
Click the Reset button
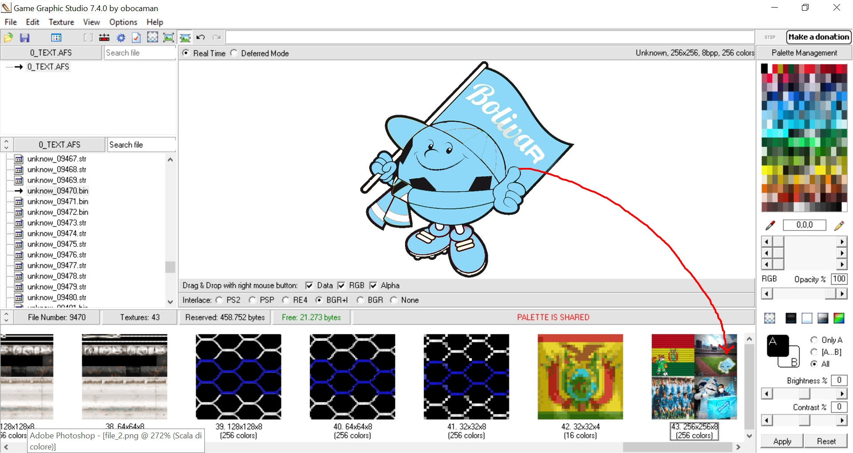click(x=826, y=441)
